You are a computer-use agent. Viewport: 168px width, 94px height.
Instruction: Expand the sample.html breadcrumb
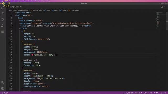[36, 10]
